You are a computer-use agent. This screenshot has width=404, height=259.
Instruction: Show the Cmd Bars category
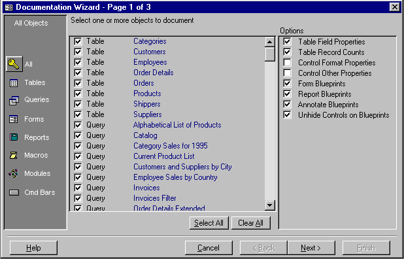point(40,192)
